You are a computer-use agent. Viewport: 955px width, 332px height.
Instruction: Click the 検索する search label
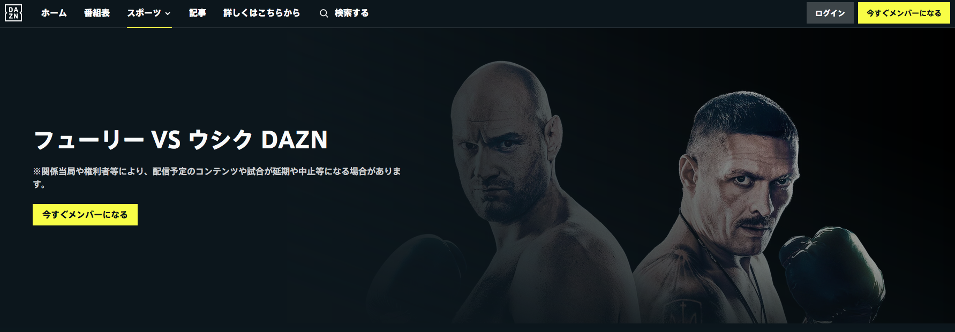[351, 13]
